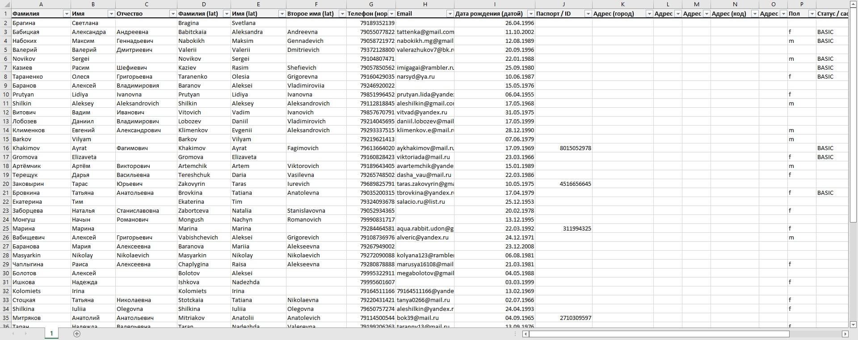Screen dimensions: 858x340
Task: Select column P by its header letter
Action: point(802,4)
